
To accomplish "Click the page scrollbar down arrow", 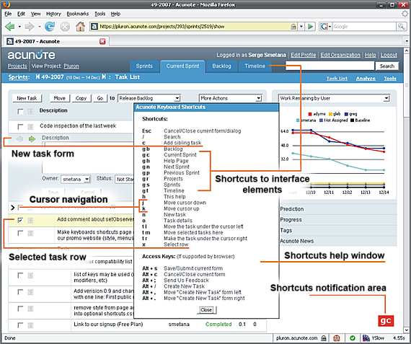I will (x=406, y=330).
